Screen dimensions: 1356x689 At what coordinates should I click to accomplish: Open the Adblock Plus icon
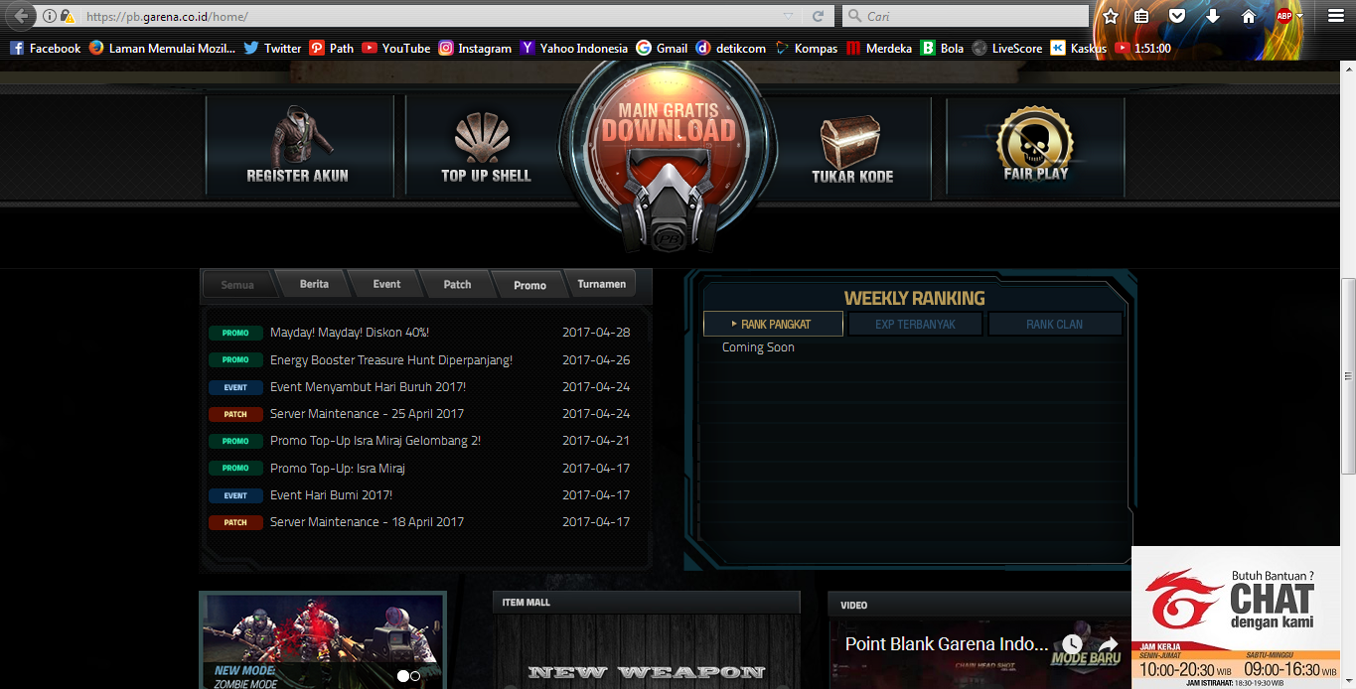tap(1284, 16)
